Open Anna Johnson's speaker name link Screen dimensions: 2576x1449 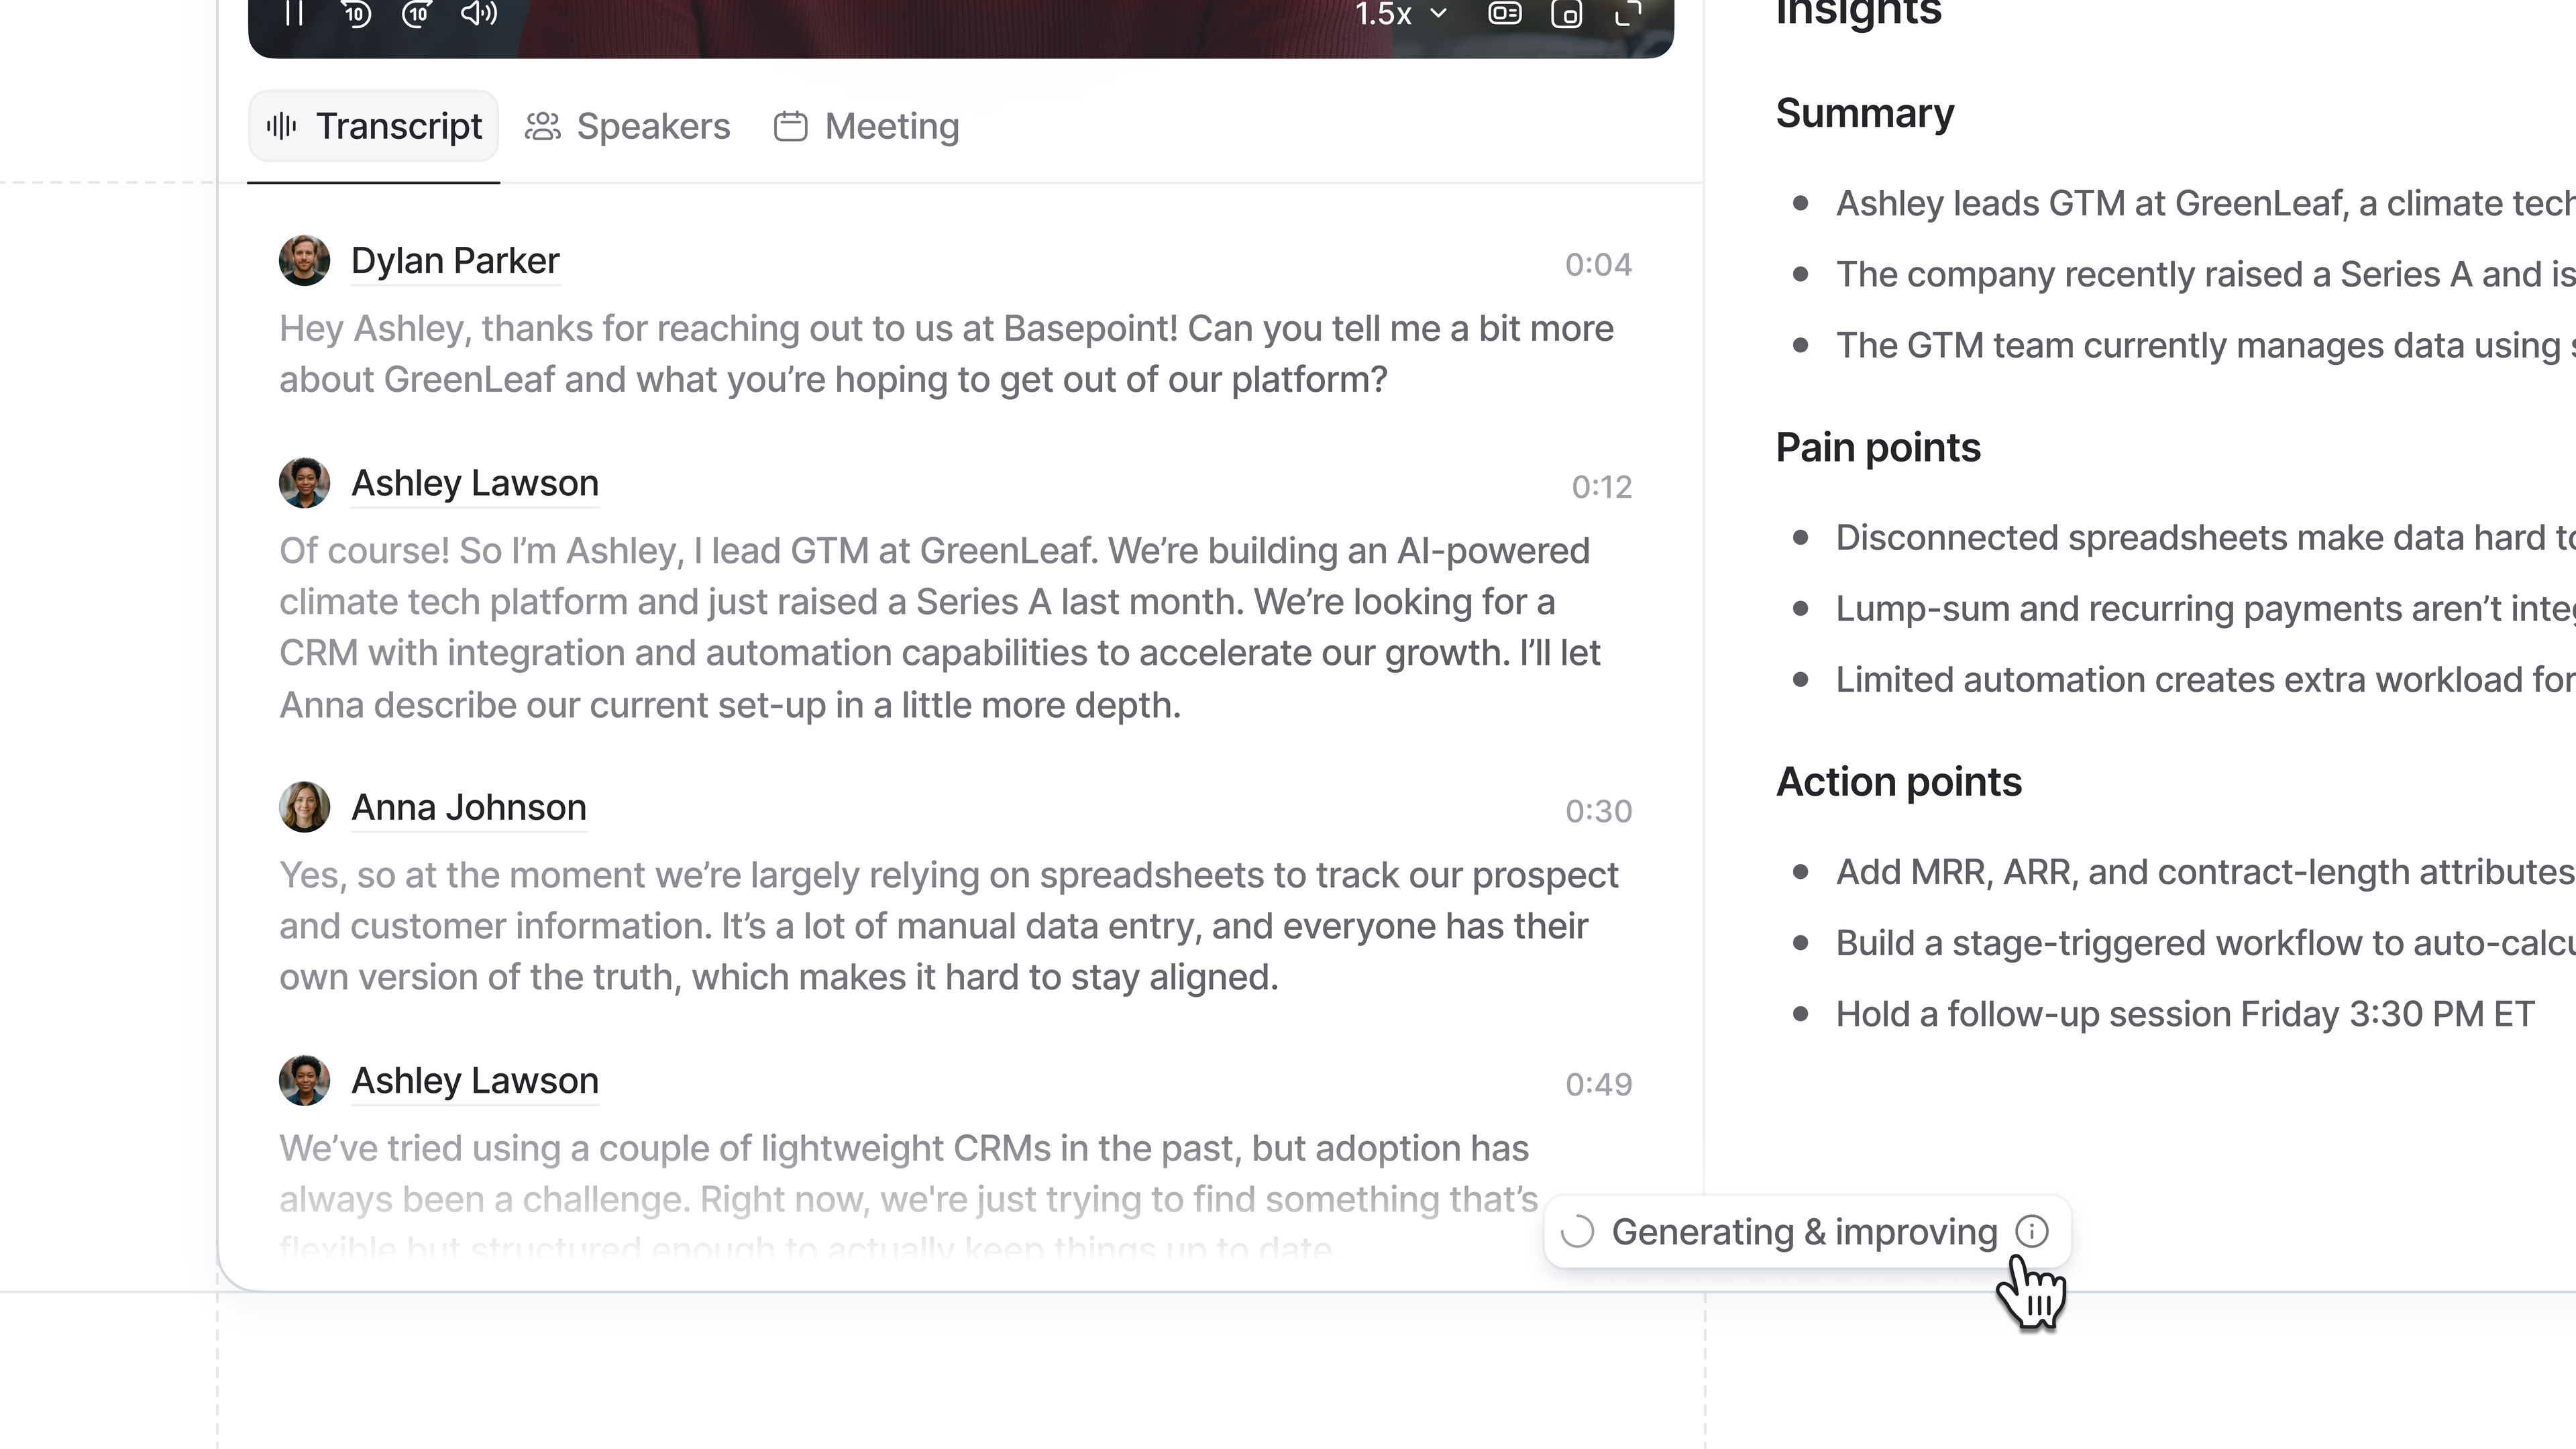[469, 807]
